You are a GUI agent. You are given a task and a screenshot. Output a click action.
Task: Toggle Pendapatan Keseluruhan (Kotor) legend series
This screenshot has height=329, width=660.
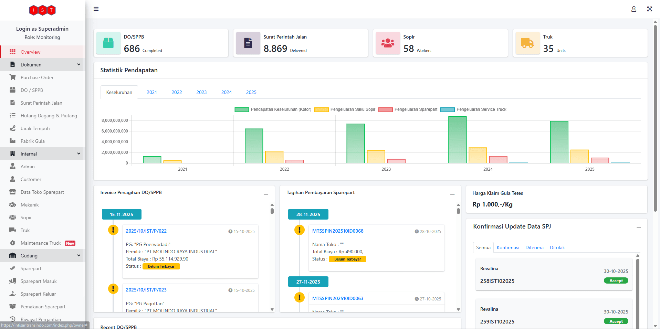273,109
